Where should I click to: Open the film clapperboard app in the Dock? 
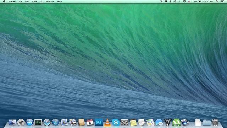coord(185,122)
